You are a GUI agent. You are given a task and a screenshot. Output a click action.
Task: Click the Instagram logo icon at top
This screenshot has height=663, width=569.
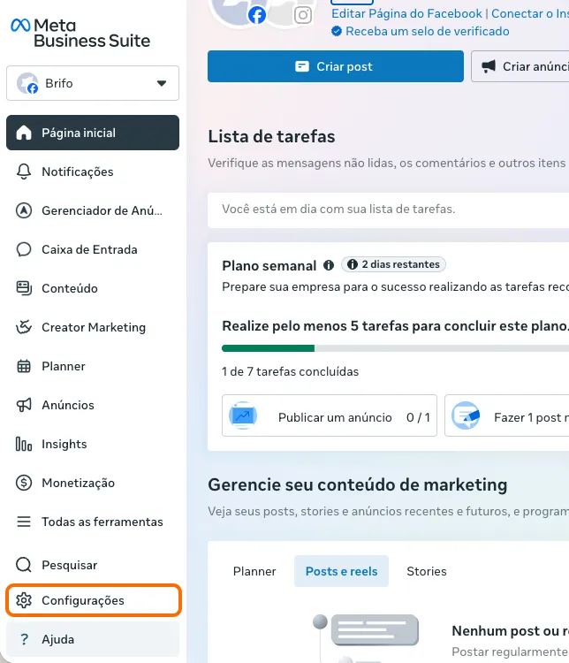tap(303, 15)
